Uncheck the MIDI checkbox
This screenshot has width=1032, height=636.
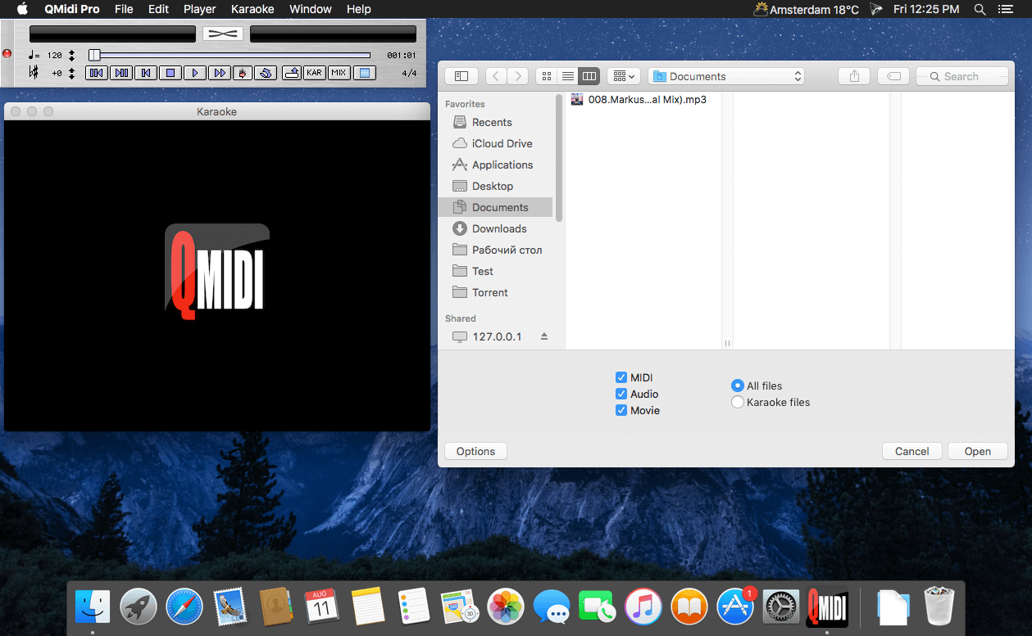621,377
